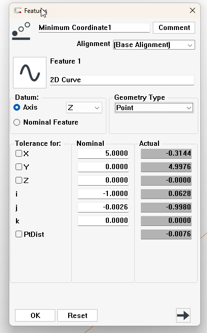
Task: Expand the Geometry Type Point dropdown
Action: pyautogui.click(x=154, y=108)
